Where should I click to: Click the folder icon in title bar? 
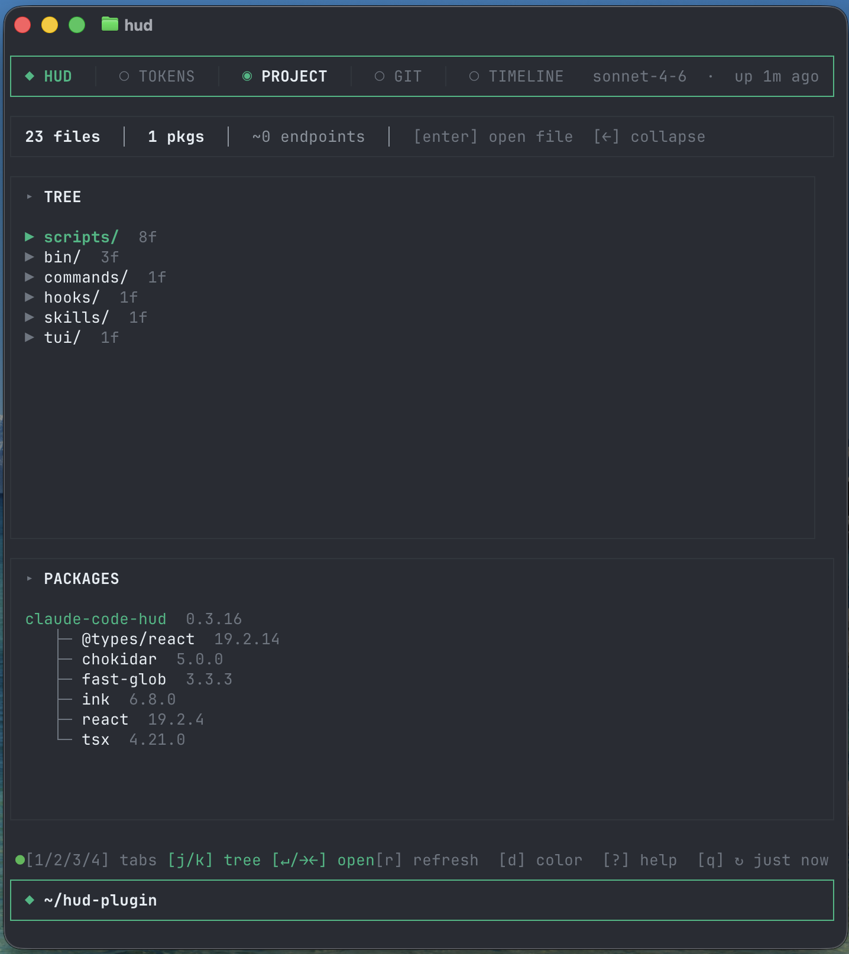tap(110, 24)
